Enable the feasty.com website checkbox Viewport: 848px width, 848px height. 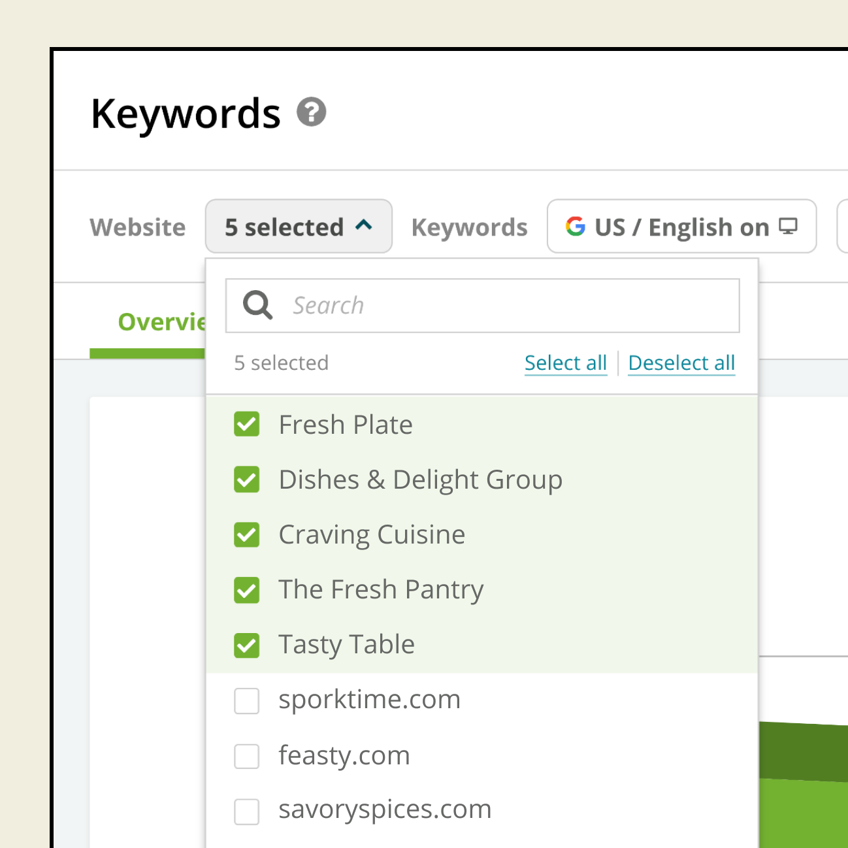point(247,757)
